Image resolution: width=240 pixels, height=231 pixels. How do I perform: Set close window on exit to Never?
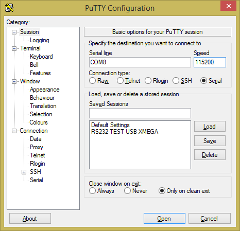(127, 191)
